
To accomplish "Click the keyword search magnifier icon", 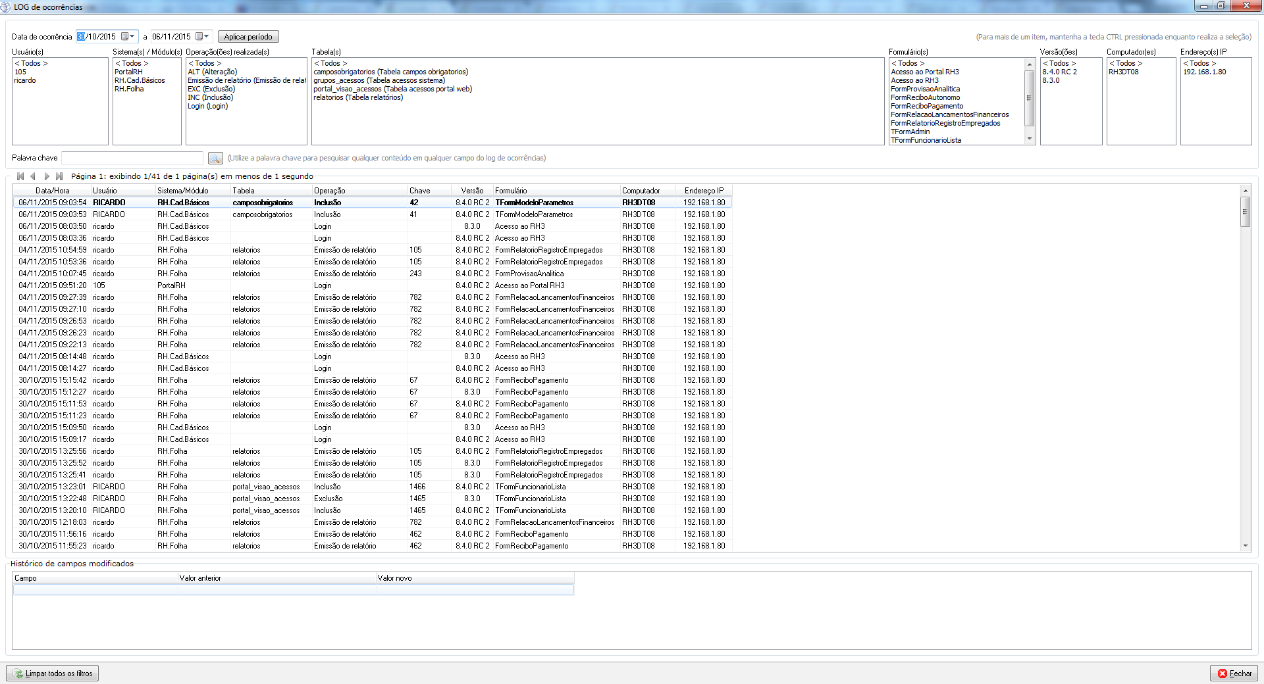I will point(215,158).
